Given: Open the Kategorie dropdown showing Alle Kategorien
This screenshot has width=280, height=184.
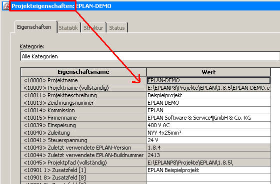Looking at the screenshot, I should pos(150,56).
